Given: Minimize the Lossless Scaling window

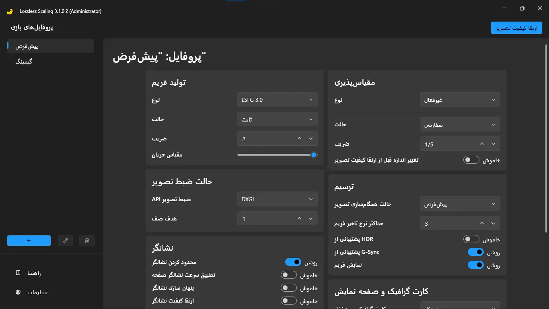Looking at the screenshot, I should (504, 8).
